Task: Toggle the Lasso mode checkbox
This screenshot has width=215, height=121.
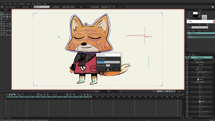Action: click(x=61, y=7)
